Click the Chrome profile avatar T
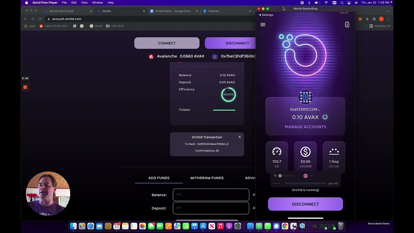Viewport: 414px width, 233px height. pos(381,19)
